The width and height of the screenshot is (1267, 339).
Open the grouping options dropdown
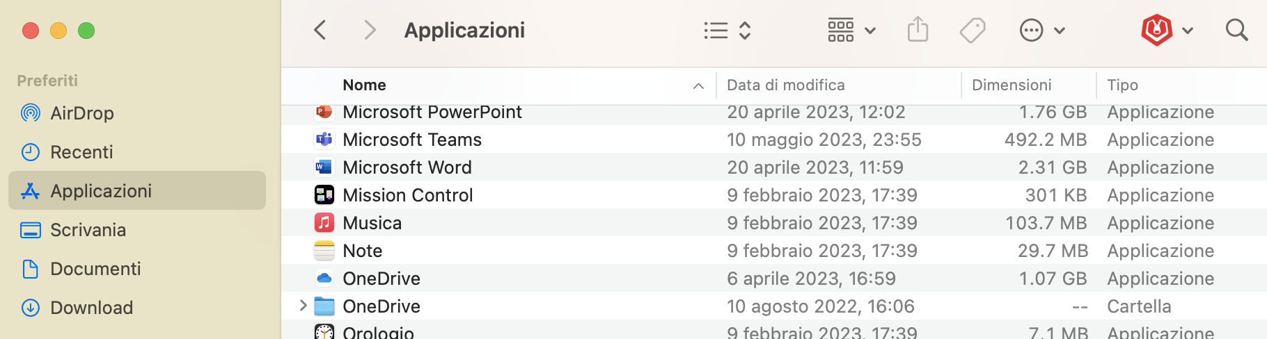[851, 30]
